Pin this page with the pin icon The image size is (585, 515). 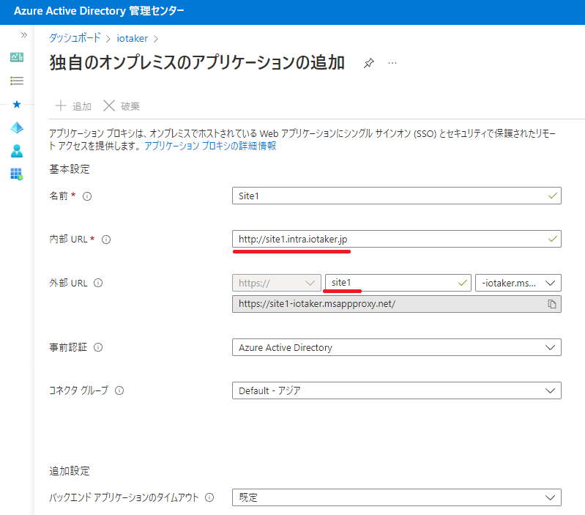(369, 64)
